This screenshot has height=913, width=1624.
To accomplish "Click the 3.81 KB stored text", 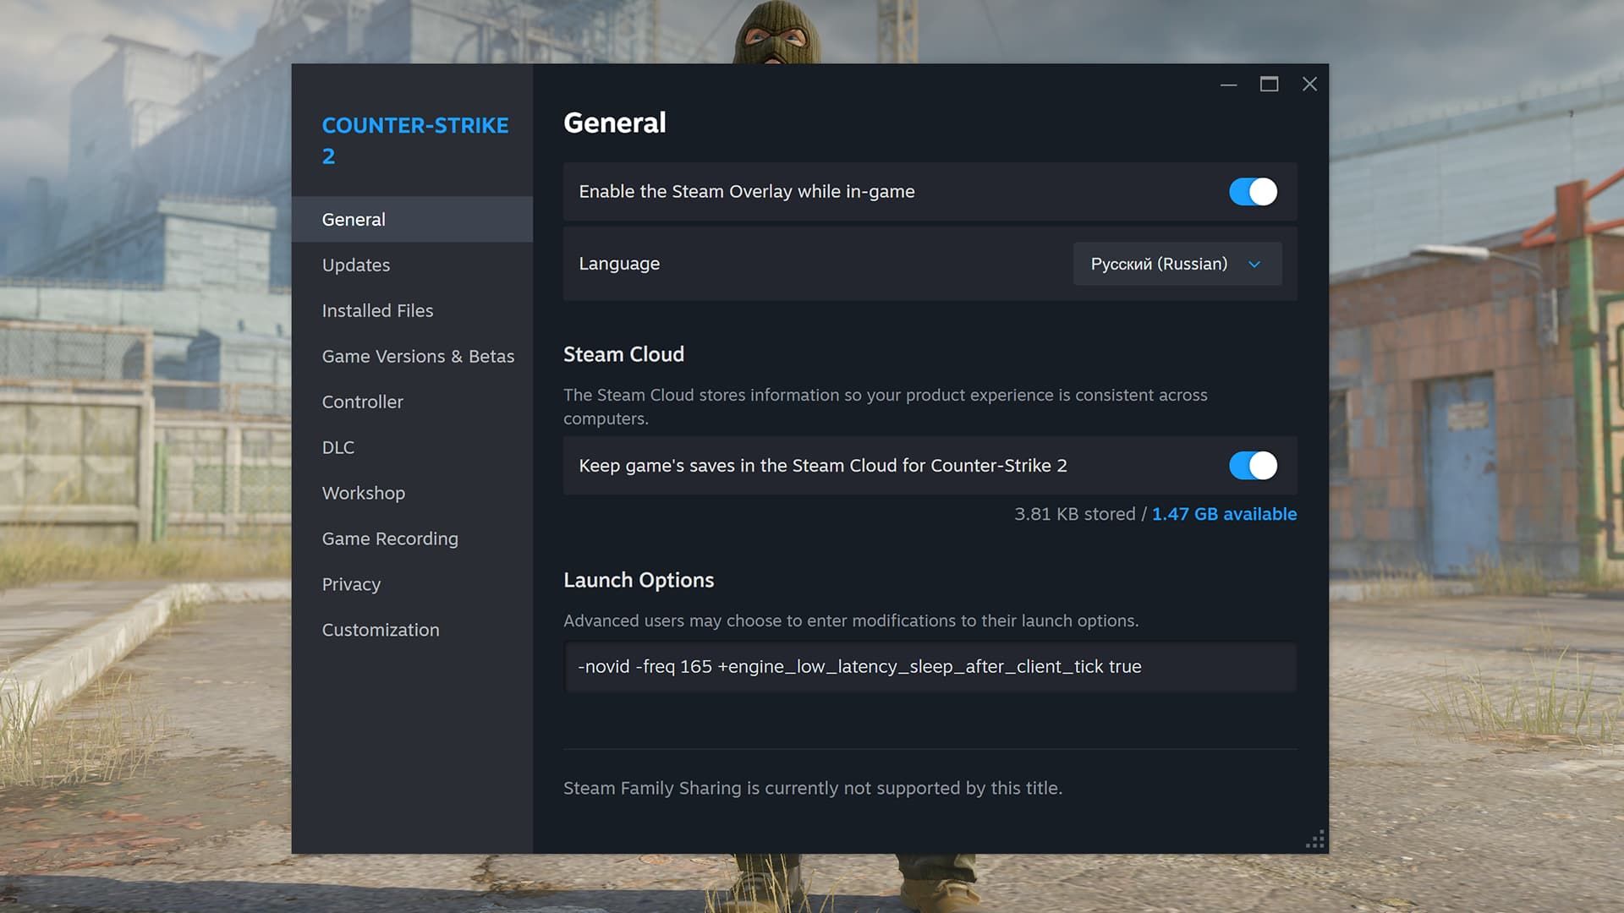I will pos(1075,514).
